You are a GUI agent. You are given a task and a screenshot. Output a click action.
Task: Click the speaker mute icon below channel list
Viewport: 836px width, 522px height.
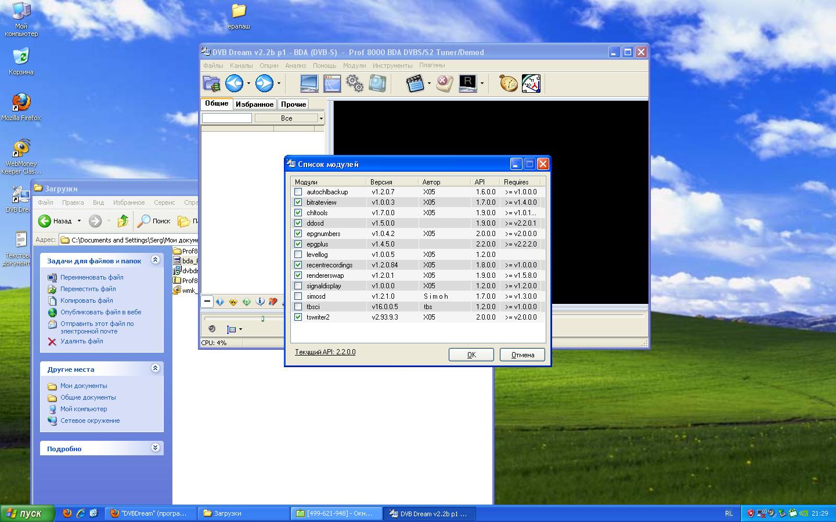point(212,329)
